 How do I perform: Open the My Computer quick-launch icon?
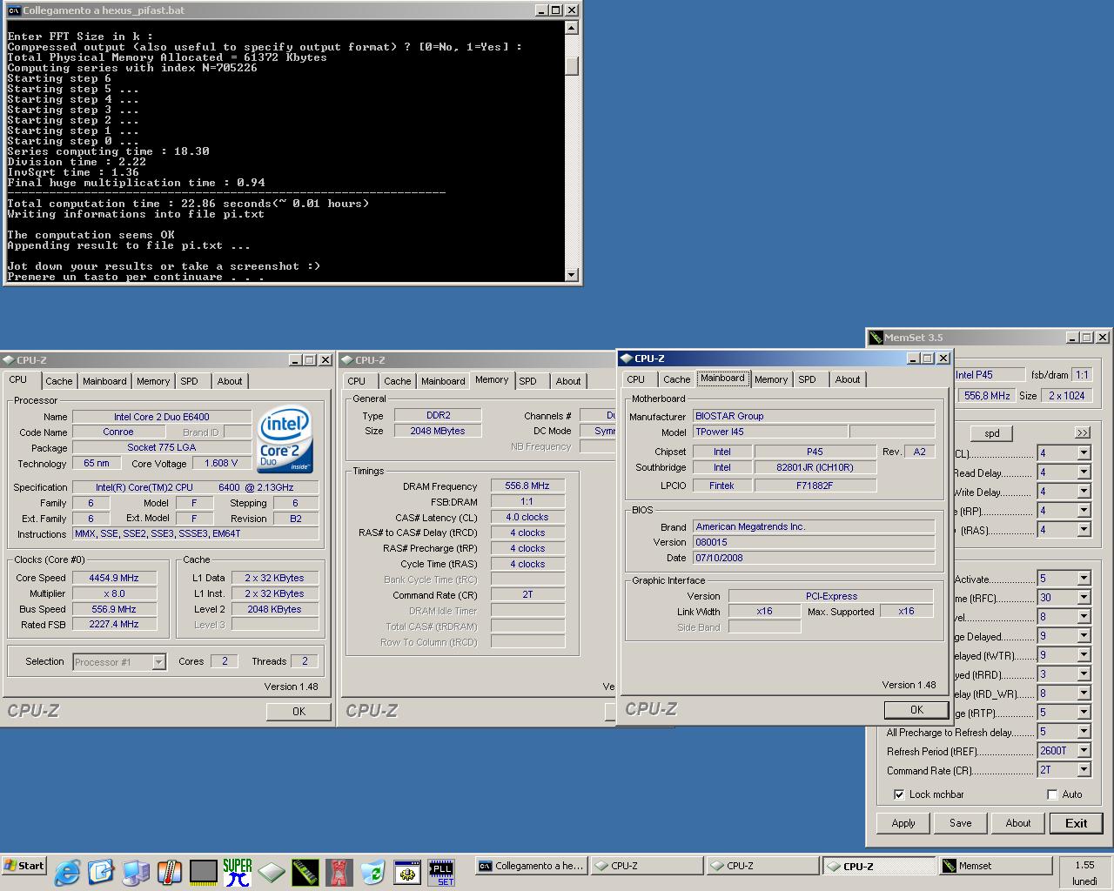coord(135,871)
